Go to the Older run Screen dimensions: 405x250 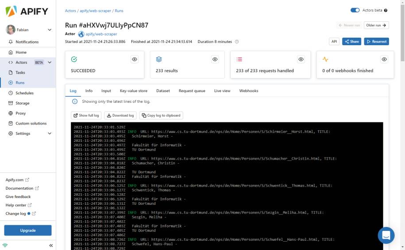[376, 25]
